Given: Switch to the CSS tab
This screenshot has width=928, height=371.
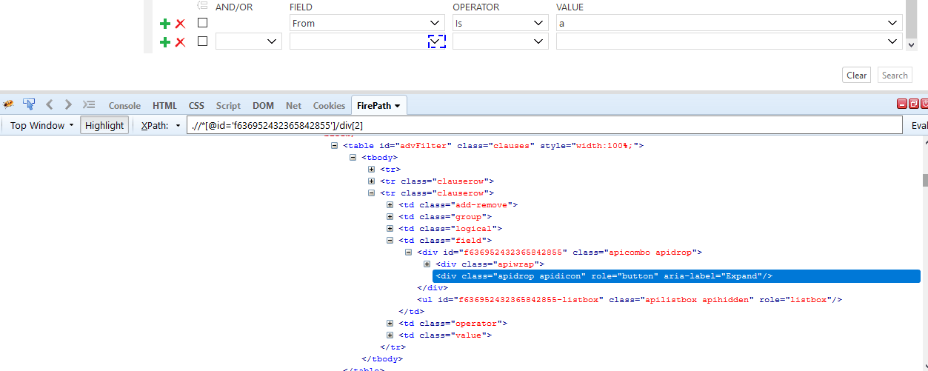Looking at the screenshot, I should pos(196,105).
